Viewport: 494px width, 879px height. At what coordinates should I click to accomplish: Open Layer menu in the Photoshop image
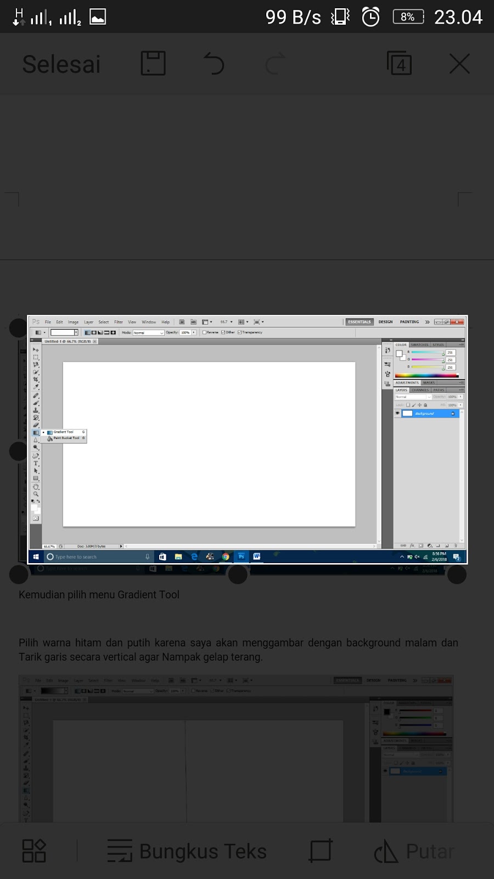tap(88, 322)
